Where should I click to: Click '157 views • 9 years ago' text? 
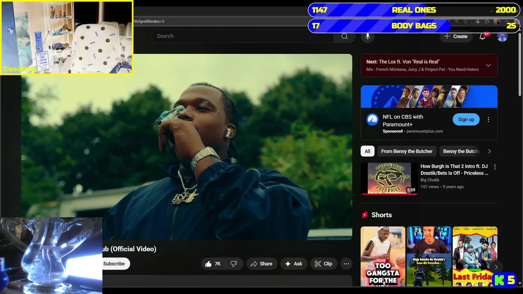[442, 187]
